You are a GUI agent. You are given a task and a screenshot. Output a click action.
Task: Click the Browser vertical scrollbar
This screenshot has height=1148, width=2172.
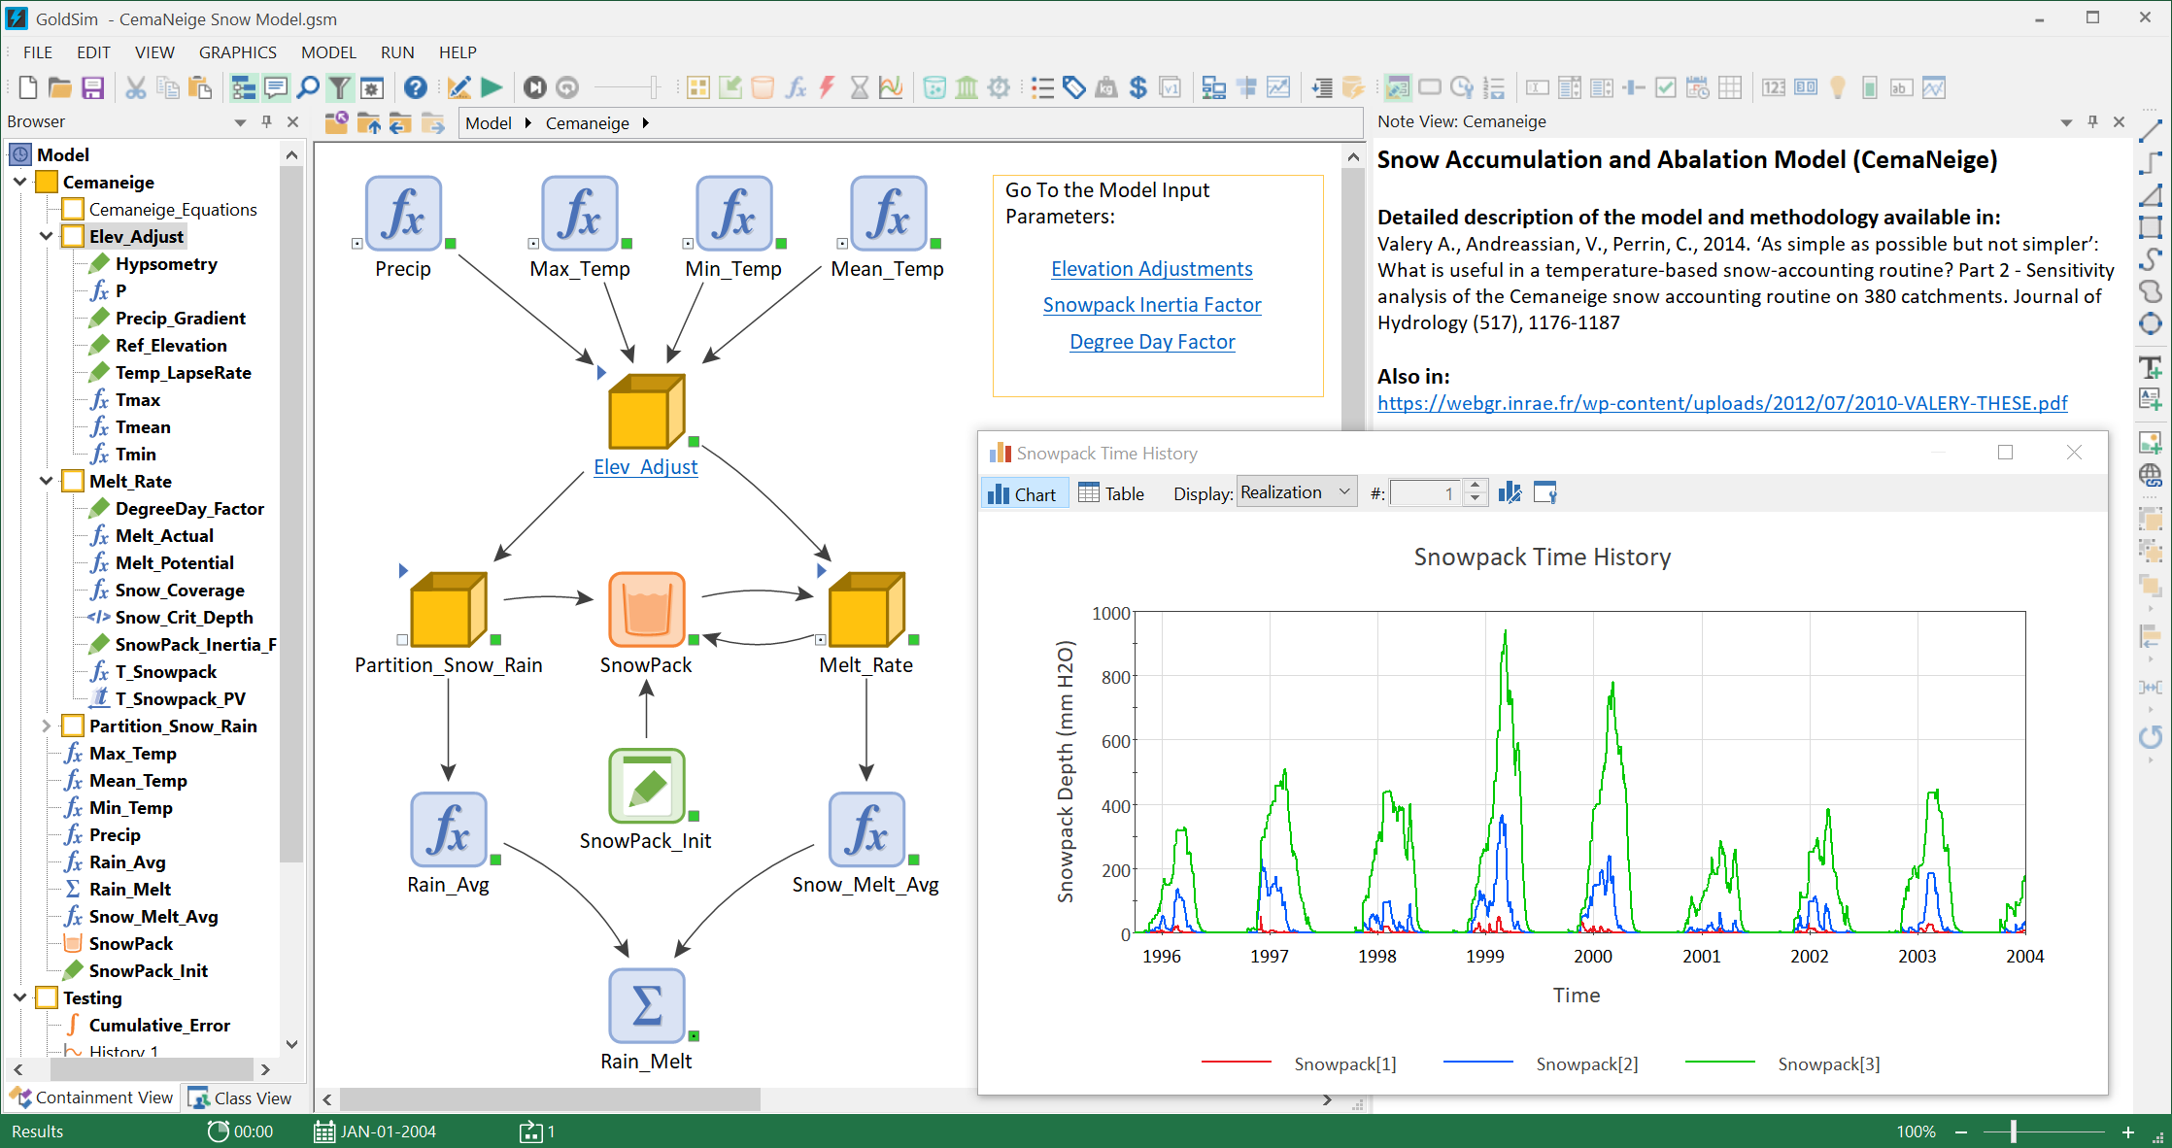tap(290, 514)
